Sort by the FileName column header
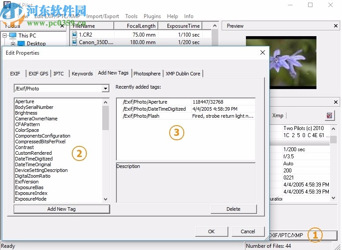Screen dimensions: 342x250 92,26
